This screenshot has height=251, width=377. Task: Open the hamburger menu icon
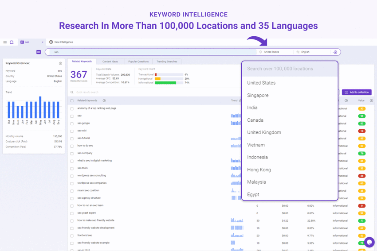5,42
